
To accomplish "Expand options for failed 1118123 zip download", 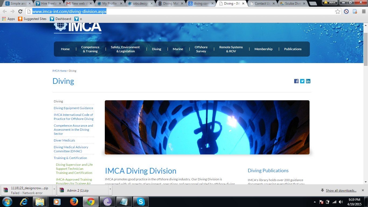I will [54, 190].
